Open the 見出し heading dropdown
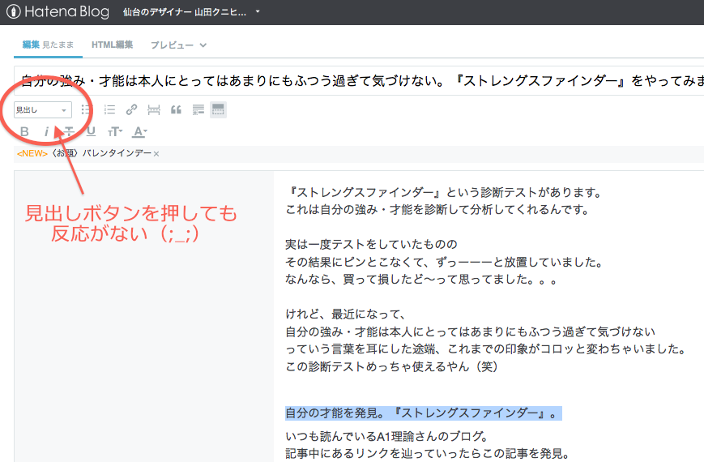704x462 pixels. coord(43,109)
